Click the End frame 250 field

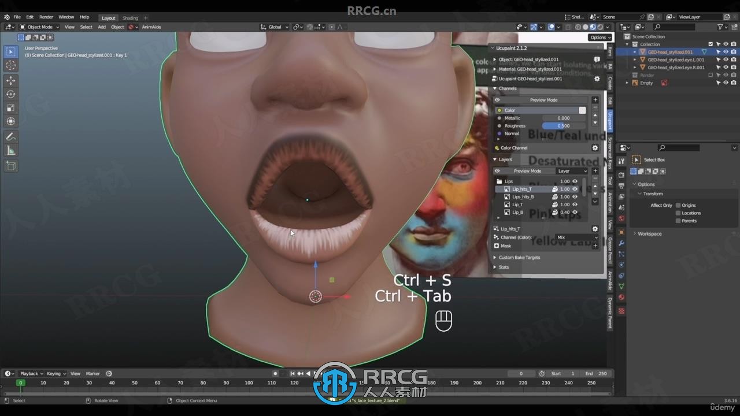coord(597,374)
